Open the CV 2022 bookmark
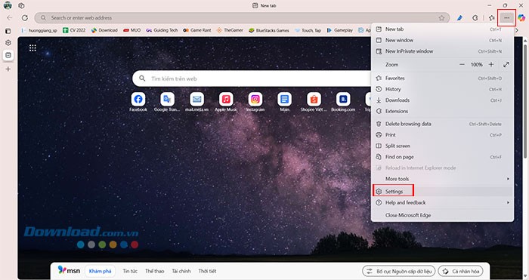The height and width of the screenshot is (280, 529). tap(74, 30)
